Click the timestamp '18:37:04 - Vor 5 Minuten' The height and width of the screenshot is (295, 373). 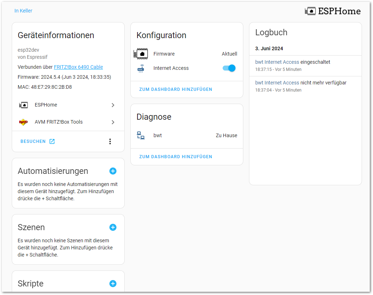278,90
